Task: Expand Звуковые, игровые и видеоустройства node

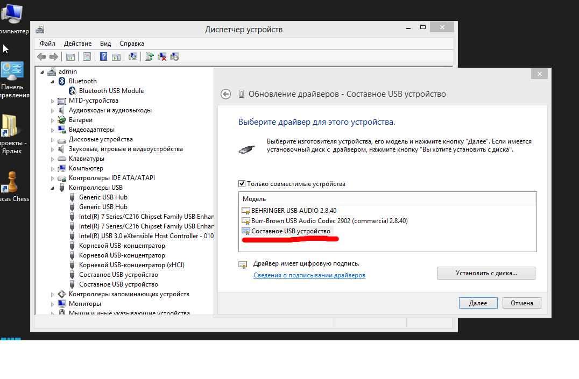Action: (x=52, y=149)
